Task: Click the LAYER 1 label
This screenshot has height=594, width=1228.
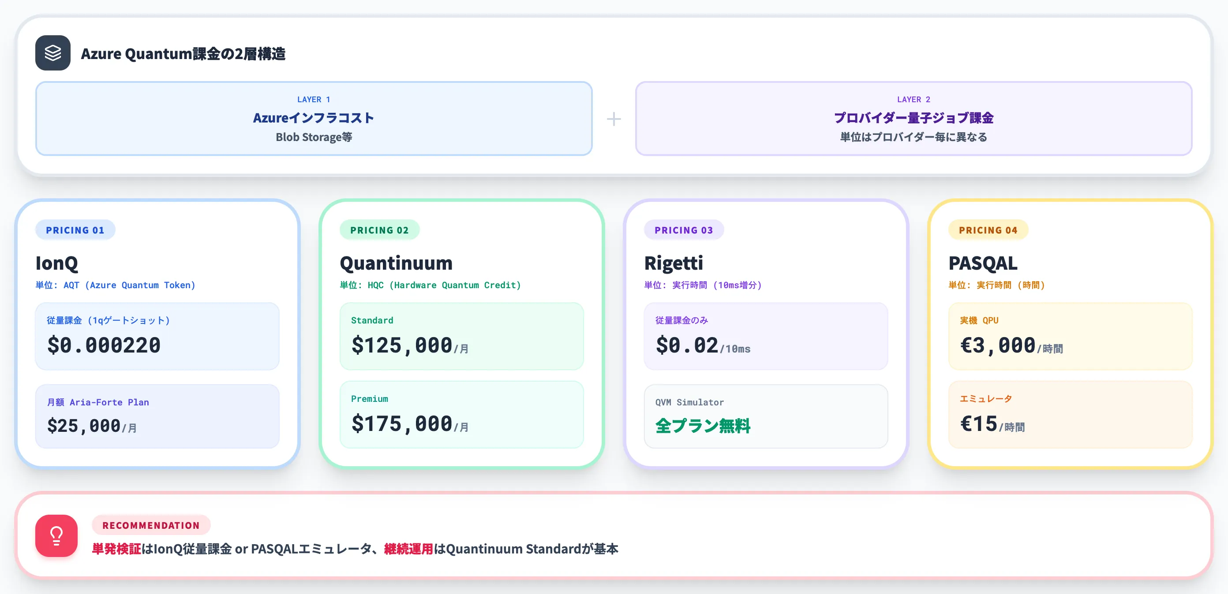Action: coord(314,100)
